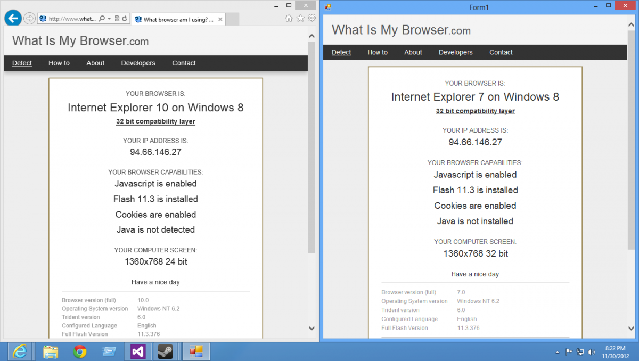The image size is (639, 361).
Task: Click 'Flash 11.3 is installed' in Internet Explorer
Action: pos(155,199)
